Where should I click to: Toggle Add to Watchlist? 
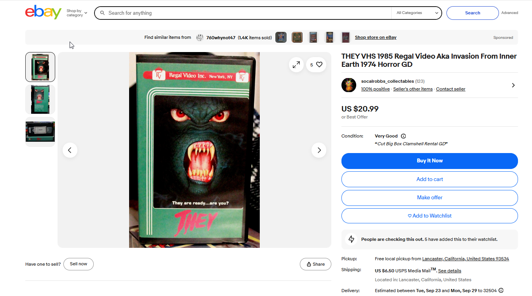pyautogui.click(x=430, y=216)
